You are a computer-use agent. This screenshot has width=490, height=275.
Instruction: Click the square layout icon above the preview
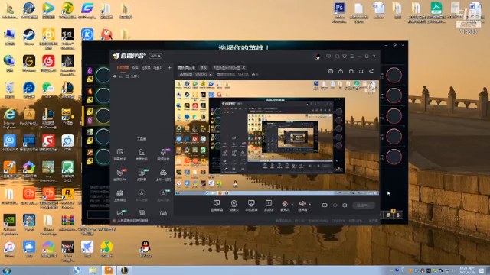331,71
